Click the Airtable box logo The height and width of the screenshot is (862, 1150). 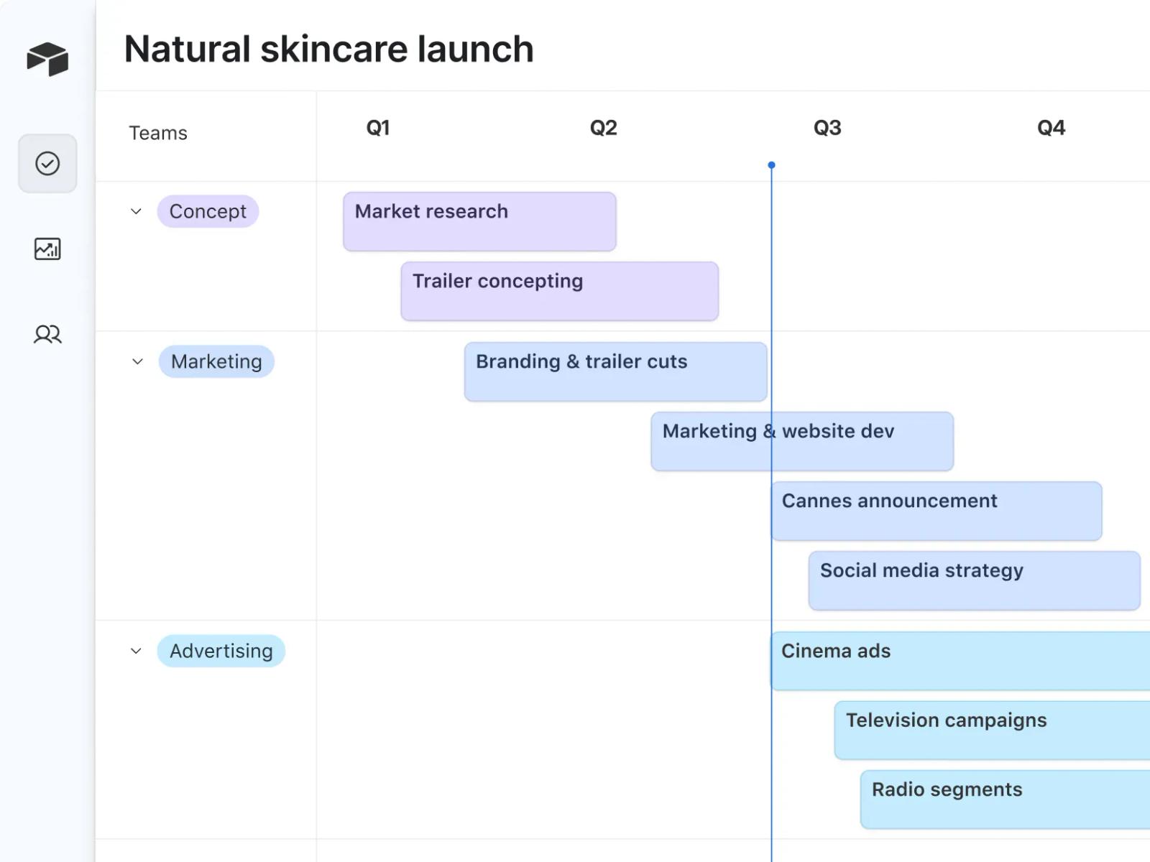(x=47, y=58)
